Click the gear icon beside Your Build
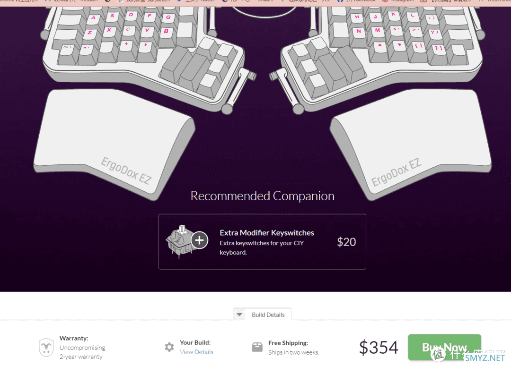 pyautogui.click(x=169, y=347)
